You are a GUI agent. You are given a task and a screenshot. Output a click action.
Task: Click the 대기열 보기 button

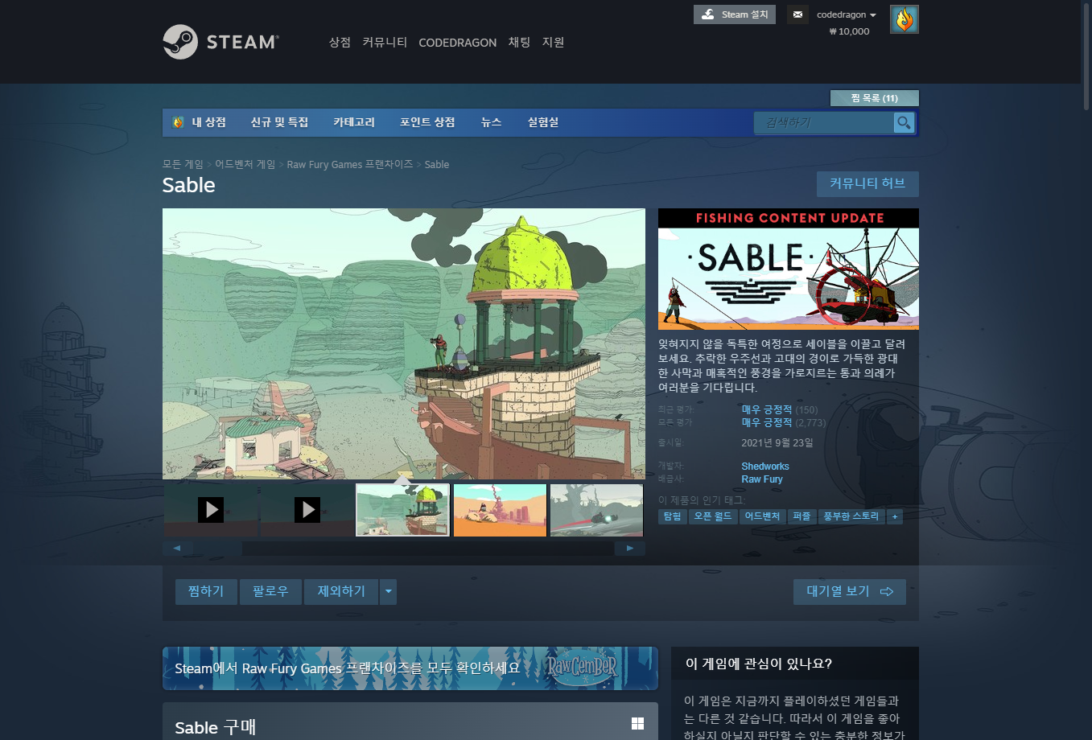pos(850,592)
